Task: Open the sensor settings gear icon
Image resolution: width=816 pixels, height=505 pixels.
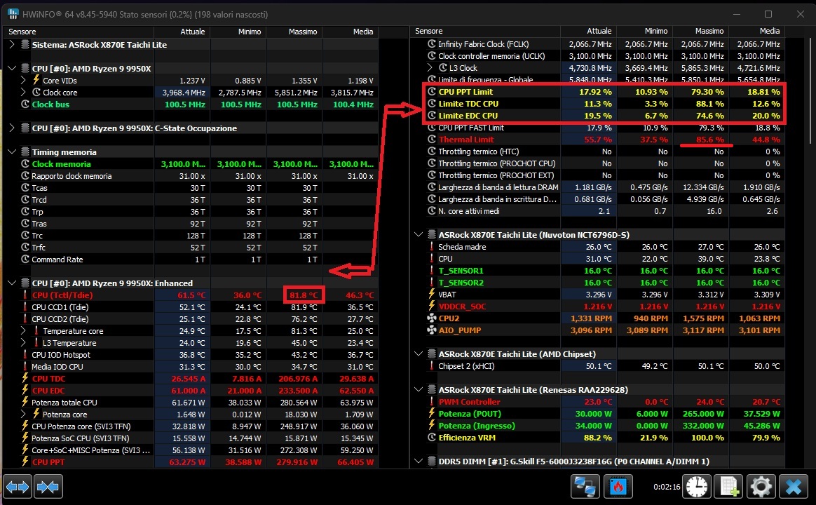Action: (761, 487)
